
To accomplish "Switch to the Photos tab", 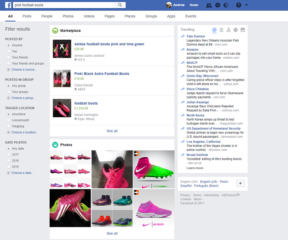I will click(68, 16).
